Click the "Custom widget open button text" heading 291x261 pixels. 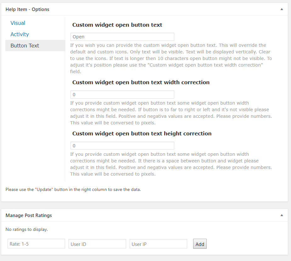[117, 25]
